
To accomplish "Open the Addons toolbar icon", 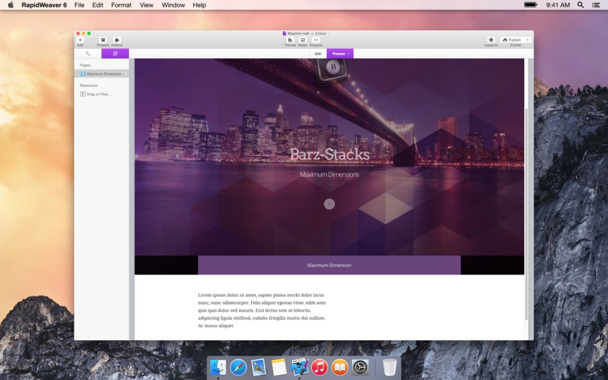I will (x=117, y=40).
